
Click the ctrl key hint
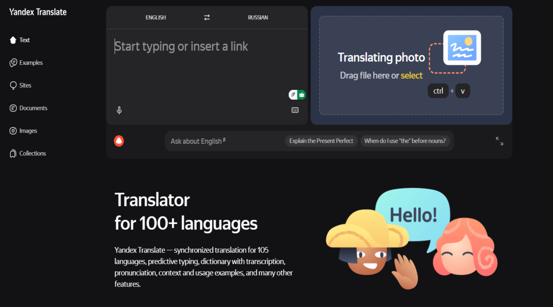point(438,91)
